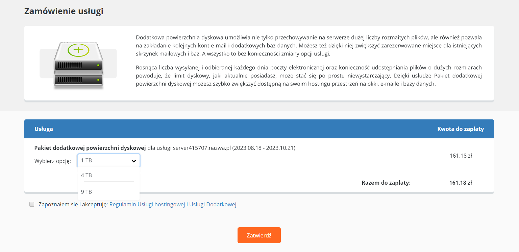Screen dimensions: 519x252
Task: Click the 'Zapoznałem się i akceptuję' label
Action: (x=73, y=204)
